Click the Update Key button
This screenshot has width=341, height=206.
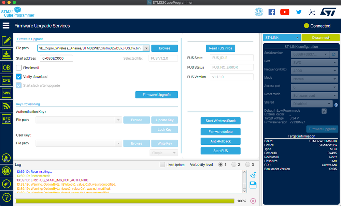[x=165, y=120]
